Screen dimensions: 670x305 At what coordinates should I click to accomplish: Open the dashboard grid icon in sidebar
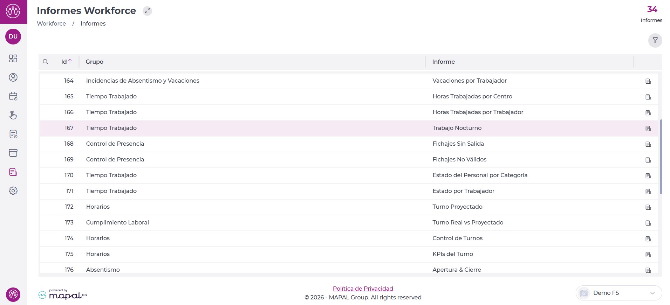pyautogui.click(x=13, y=58)
